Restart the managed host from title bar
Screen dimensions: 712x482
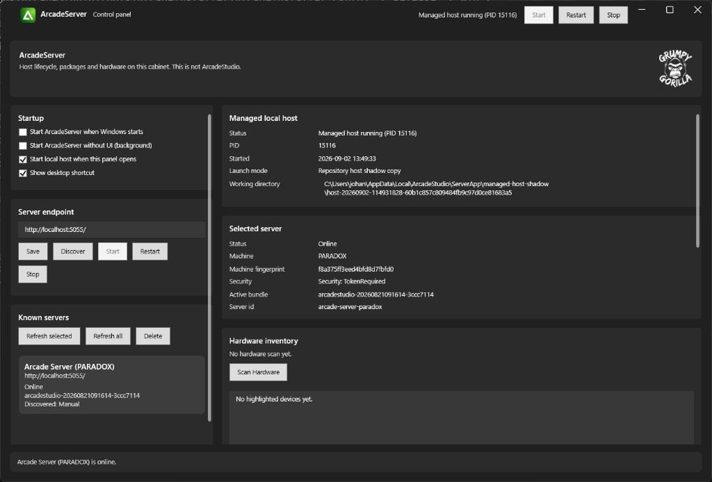point(576,15)
